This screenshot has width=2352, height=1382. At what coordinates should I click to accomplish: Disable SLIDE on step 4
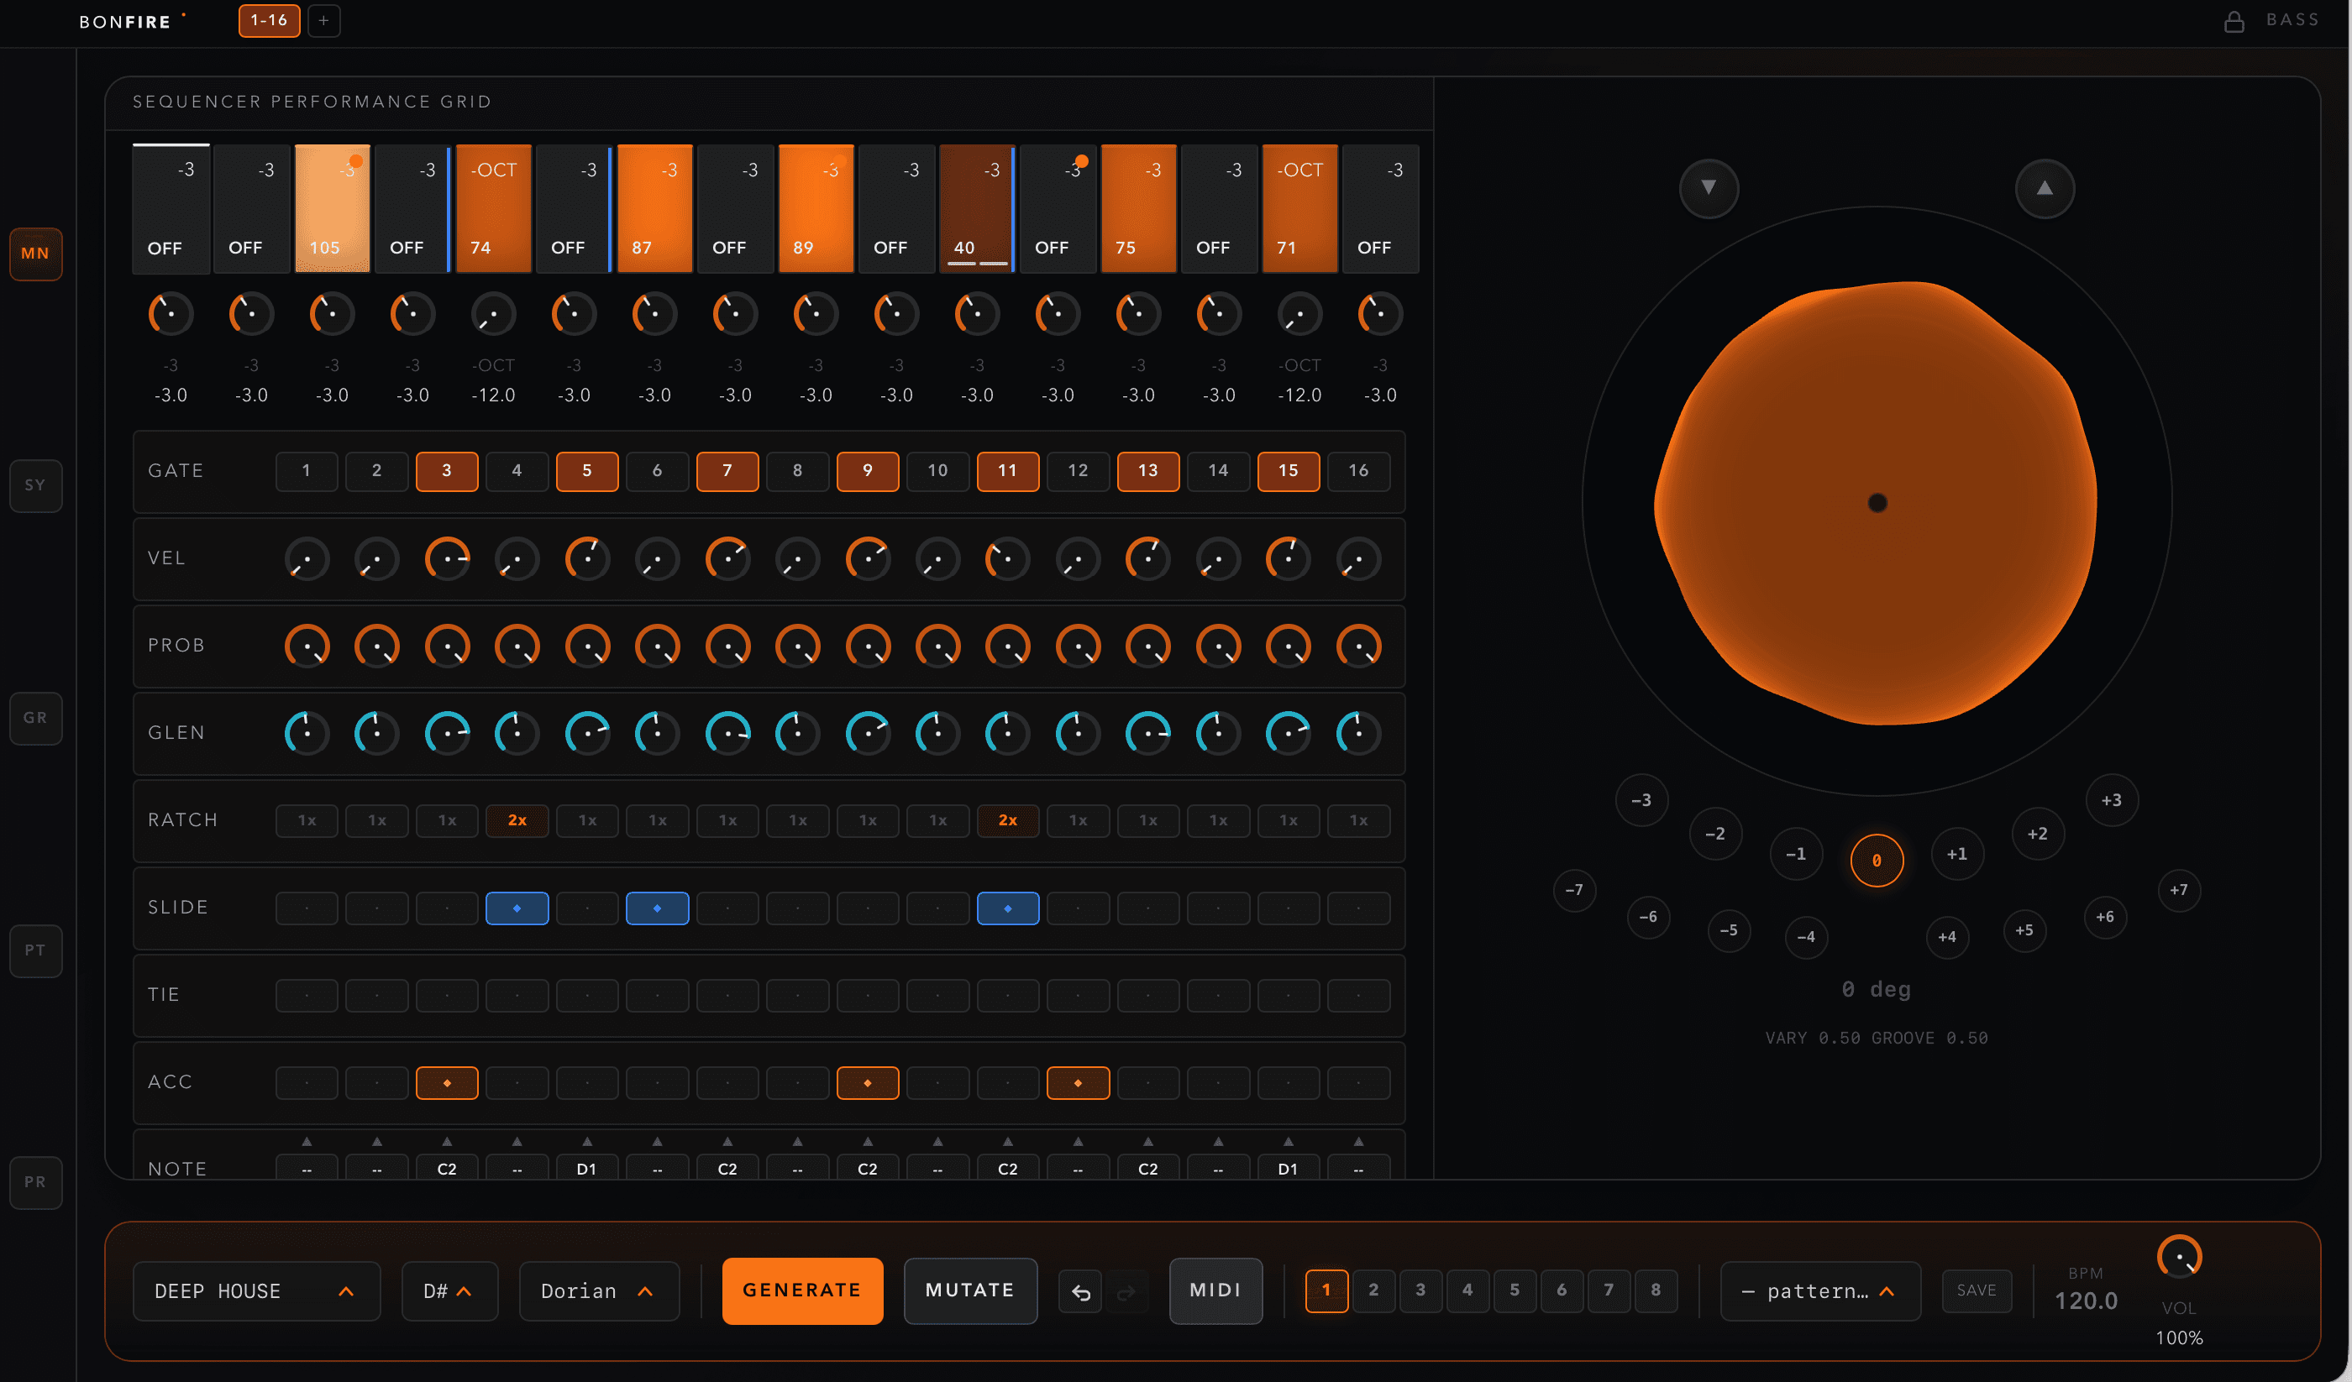point(517,908)
